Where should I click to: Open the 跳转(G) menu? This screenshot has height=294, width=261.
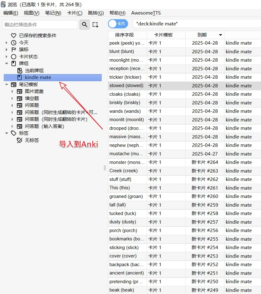96,13
